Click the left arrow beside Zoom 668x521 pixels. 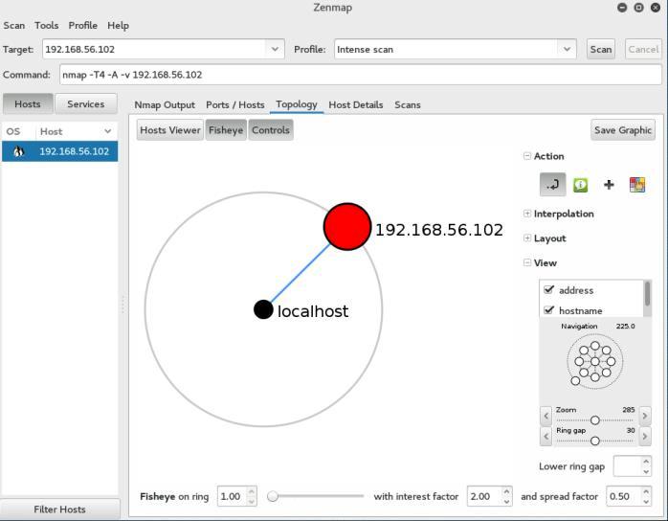[x=546, y=416]
